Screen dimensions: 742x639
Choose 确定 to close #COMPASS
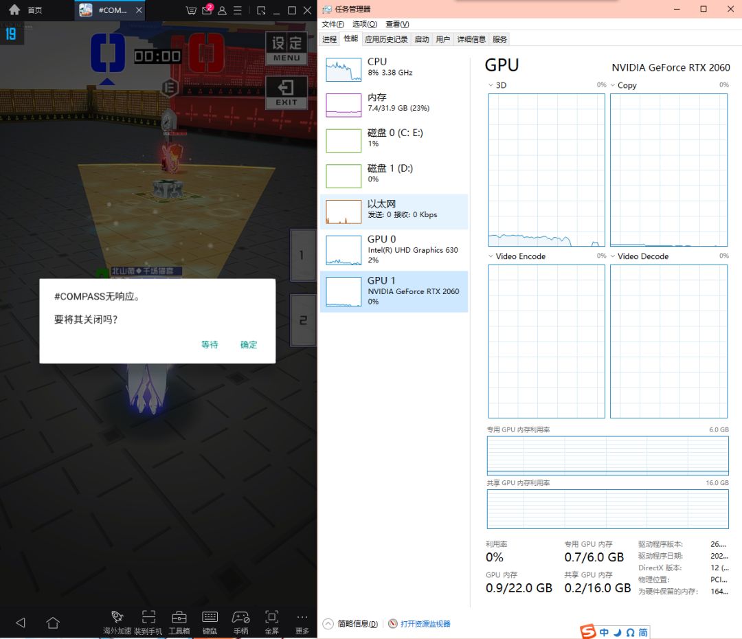[x=249, y=345]
